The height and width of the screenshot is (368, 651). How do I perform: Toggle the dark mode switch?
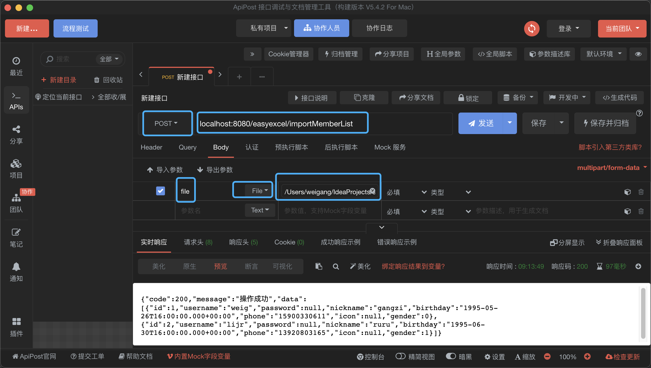[451, 356]
